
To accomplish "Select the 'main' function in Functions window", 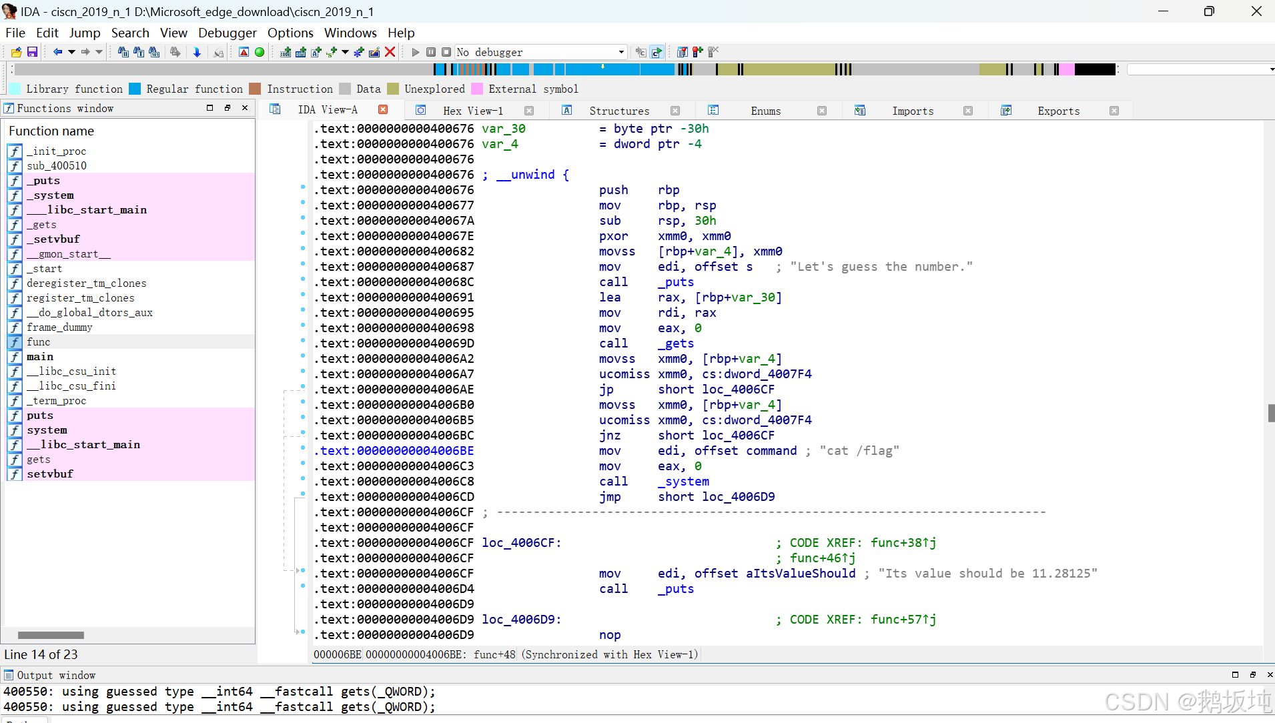I will (40, 357).
